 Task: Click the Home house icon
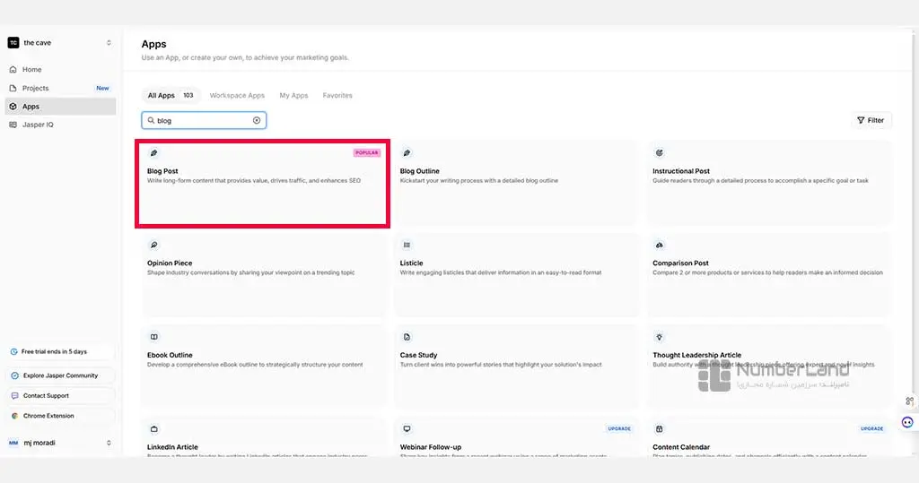pyautogui.click(x=13, y=69)
